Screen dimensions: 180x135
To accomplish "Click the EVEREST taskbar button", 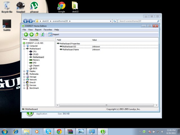I will [103, 132].
